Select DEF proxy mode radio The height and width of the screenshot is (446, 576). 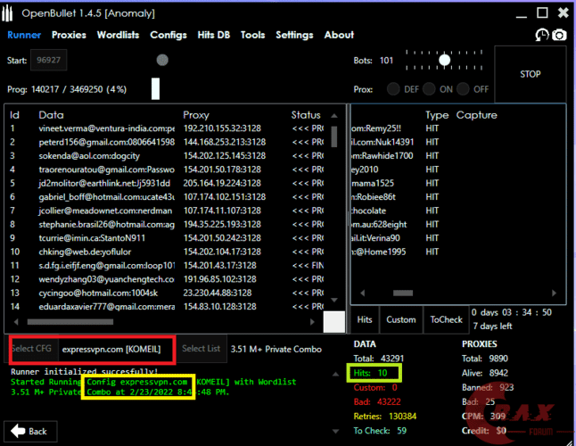coord(393,89)
